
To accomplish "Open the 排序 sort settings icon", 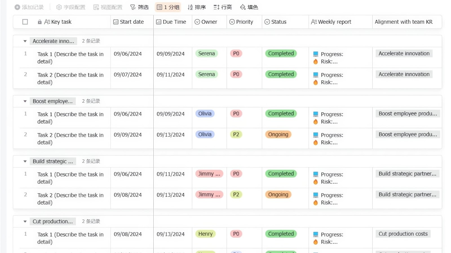I will click(x=190, y=7).
